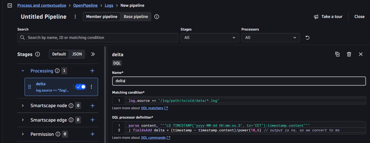Screen dimensions: 370x143
Task: Add a processor to Smartscape node
Action: tap(93, 106)
